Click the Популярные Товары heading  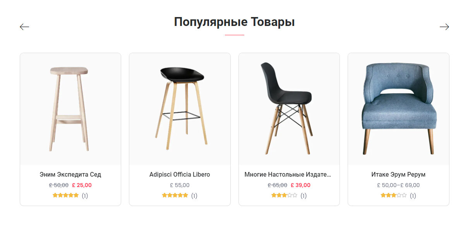pos(234,22)
